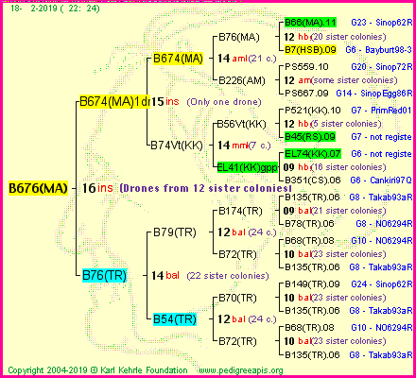Click the '14 mmk (7 c.)' note
Viewport: 416px width, 378px height.
coord(244,146)
